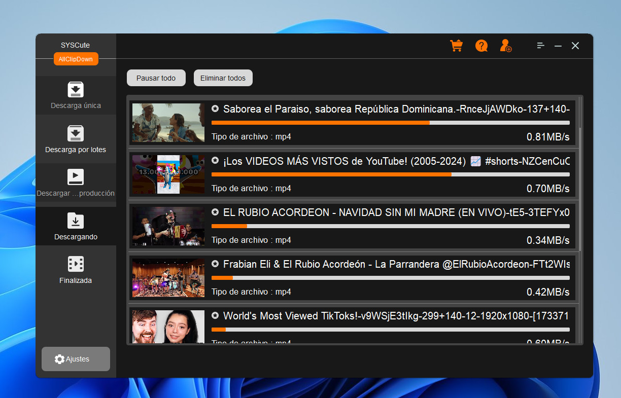
Task: Click the add account icon in the title bar
Action: [x=505, y=46]
